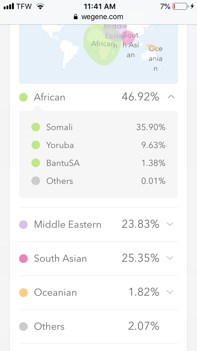The width and height of the screenshot is (197, 351).
Task: Expand the Oceanian breakdown chevron
Action: 170,292
